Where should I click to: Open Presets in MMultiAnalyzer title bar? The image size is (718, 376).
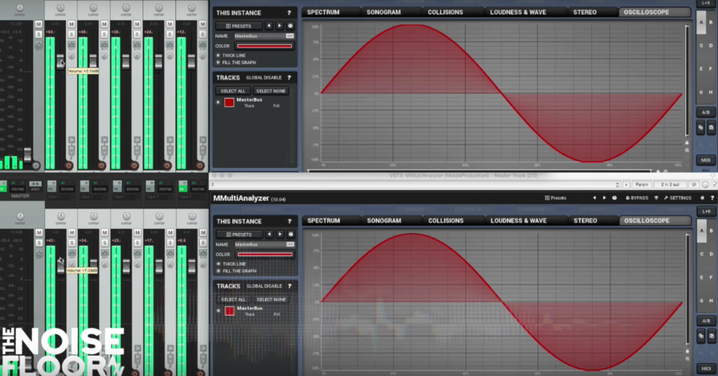coord(555,198)
